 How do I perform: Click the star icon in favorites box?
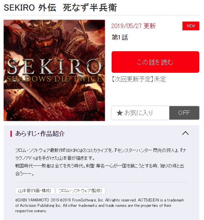point(120,113)
